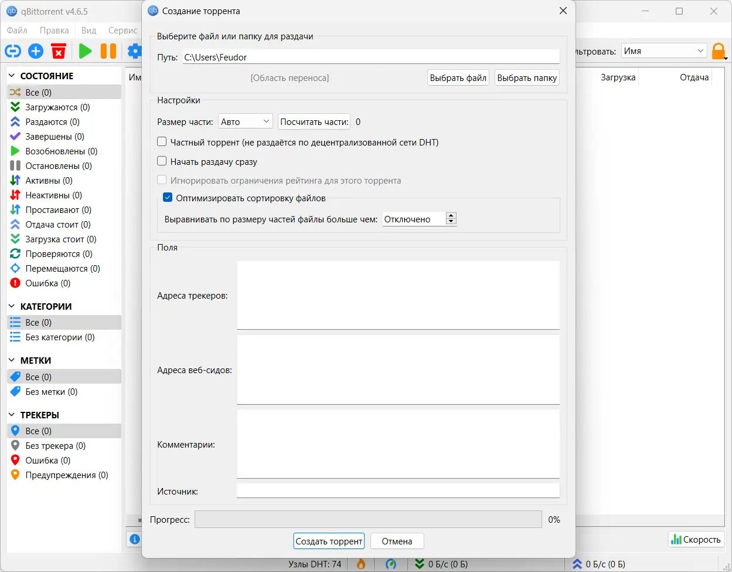The height and width of the screenshot is (572, 732).
Task: Click 'Узлы DHT: 74' in status bar
Action: (315, 564)
